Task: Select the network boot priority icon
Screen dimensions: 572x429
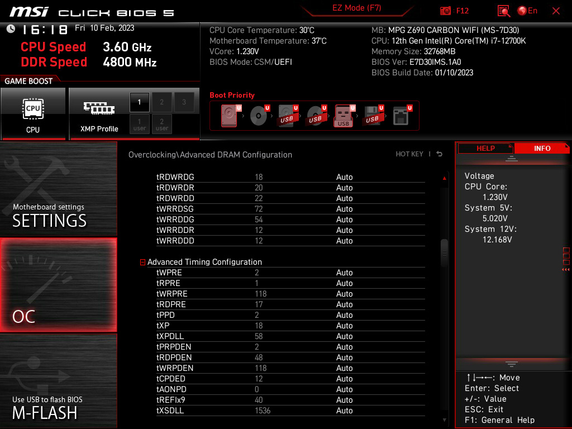Action: (x=402, y=116)
